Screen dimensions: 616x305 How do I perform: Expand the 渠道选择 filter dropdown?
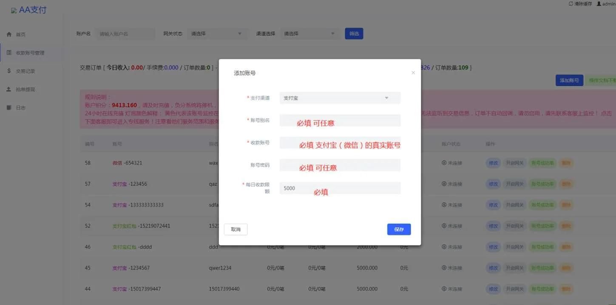[310, 34]
